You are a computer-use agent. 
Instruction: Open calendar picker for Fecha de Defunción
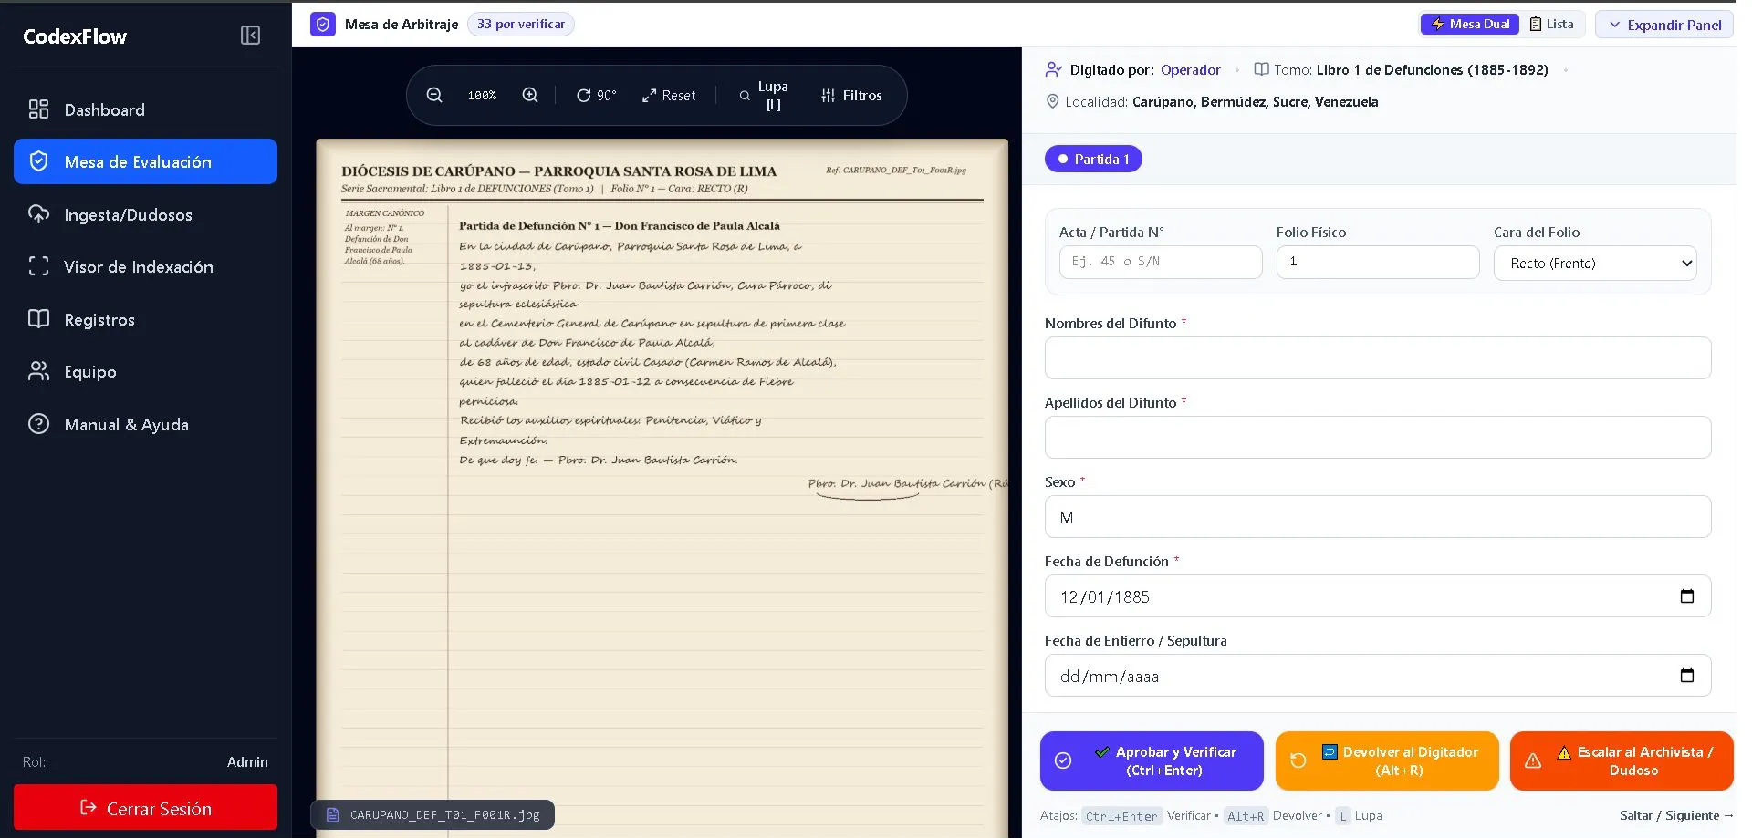click(1686, 596)
